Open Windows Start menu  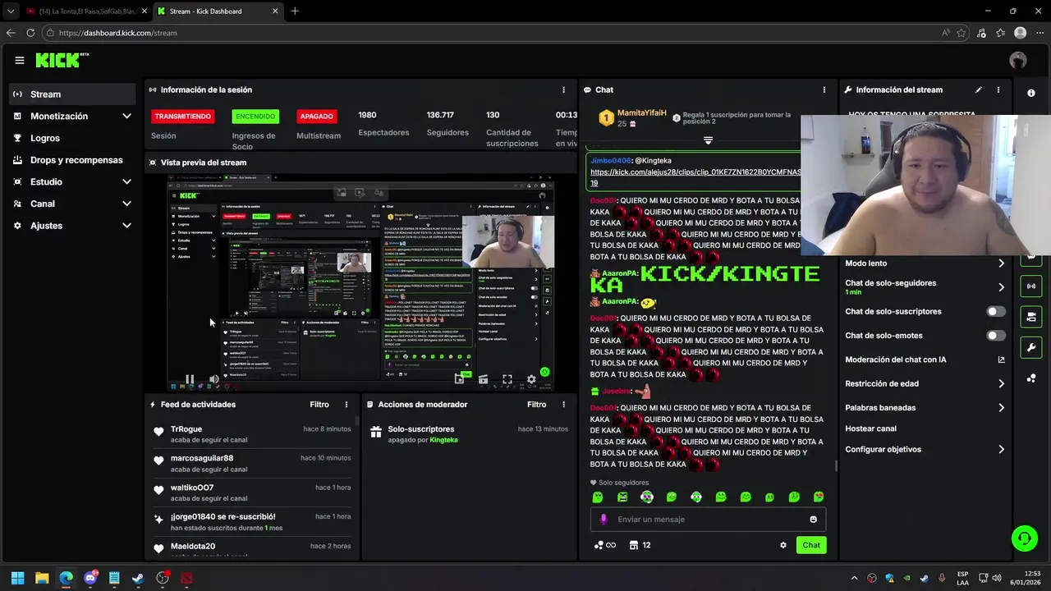(17, 578)
